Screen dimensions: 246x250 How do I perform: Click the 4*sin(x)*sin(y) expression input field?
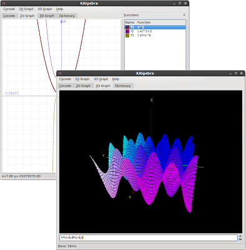click(x=149, y=237)
